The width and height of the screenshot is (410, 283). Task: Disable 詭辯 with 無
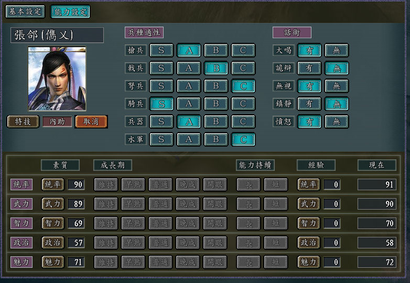(x=337, y=68)
